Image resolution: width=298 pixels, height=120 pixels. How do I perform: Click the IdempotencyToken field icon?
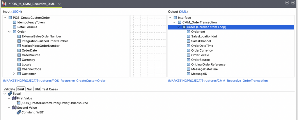click(x=15, y=22)
